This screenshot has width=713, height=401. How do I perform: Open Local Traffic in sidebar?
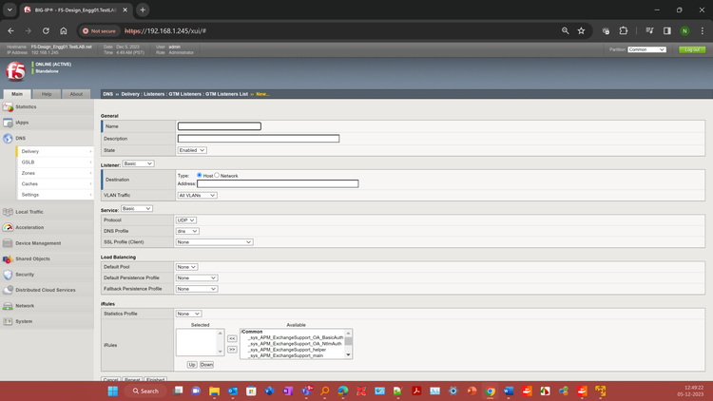click(x=29, y=212)
